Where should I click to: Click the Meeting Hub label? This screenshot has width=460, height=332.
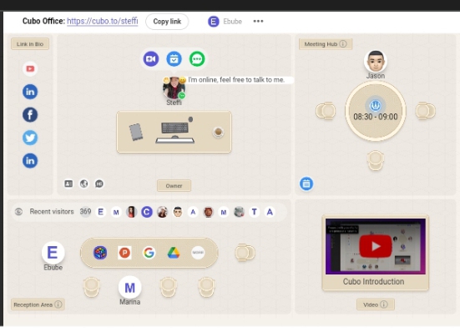pos(321,44)
